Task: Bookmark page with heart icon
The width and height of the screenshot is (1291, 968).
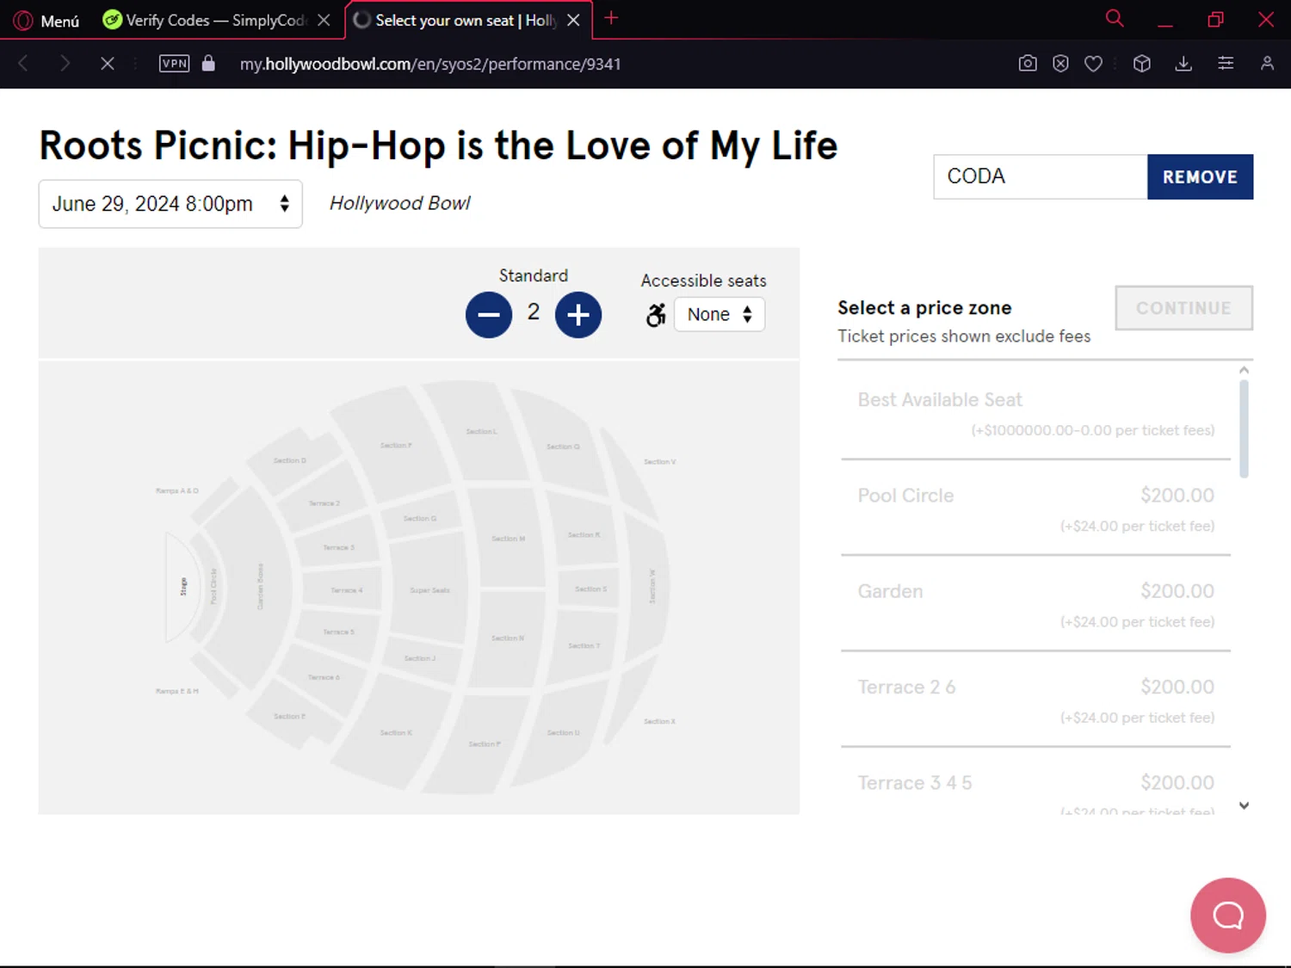Action: 1093,63
